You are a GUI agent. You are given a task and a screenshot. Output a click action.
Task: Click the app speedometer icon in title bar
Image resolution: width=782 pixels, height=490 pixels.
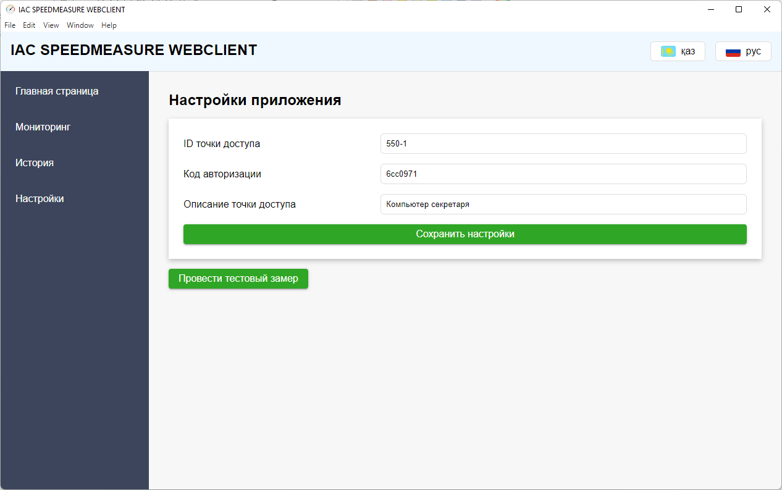click(x=11, y=9)
